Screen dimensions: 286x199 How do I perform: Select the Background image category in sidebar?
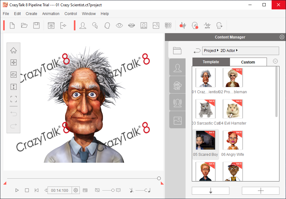point(177,120)
